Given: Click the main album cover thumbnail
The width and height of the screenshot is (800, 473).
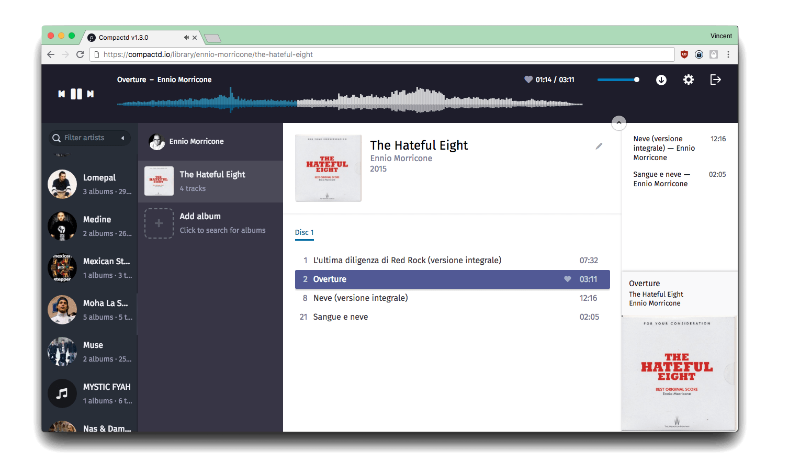Looking at the screenshot, I should (x=328, y=168).
